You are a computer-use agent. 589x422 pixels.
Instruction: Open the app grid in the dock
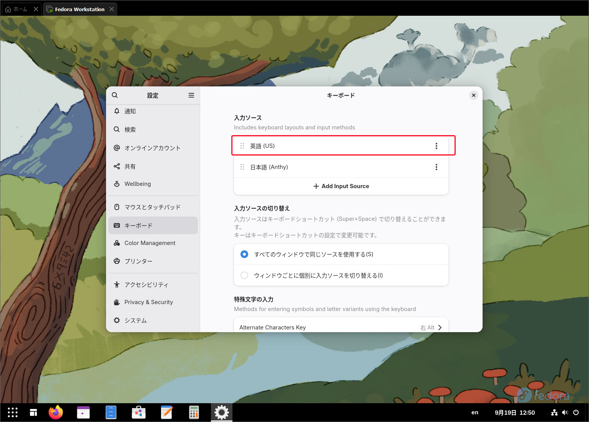point(13,412)
